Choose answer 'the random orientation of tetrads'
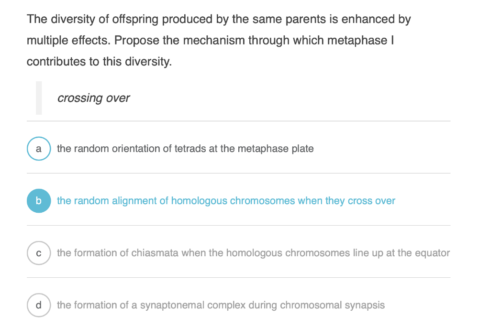The width and height of the screenshot is (490, 327). click(186, 149)
